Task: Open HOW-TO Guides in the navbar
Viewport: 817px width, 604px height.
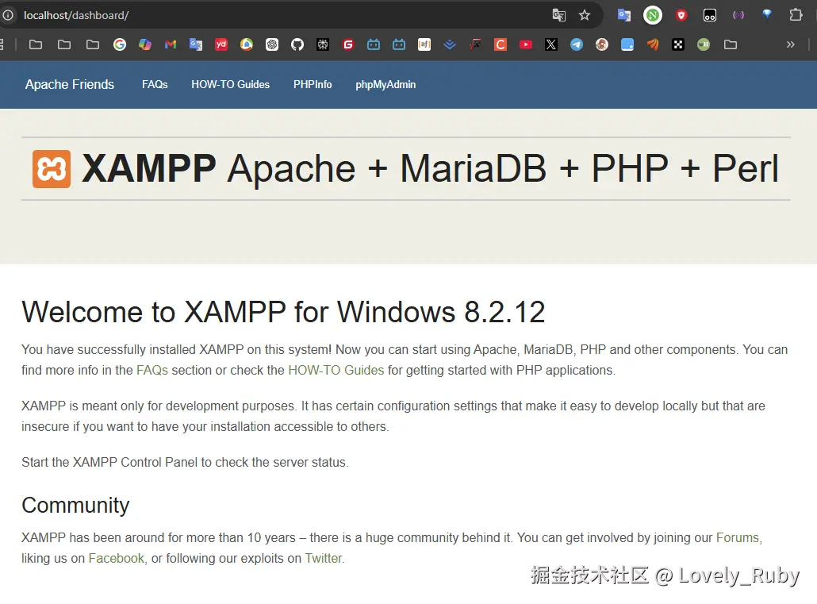Action: [x=230, y=84]
